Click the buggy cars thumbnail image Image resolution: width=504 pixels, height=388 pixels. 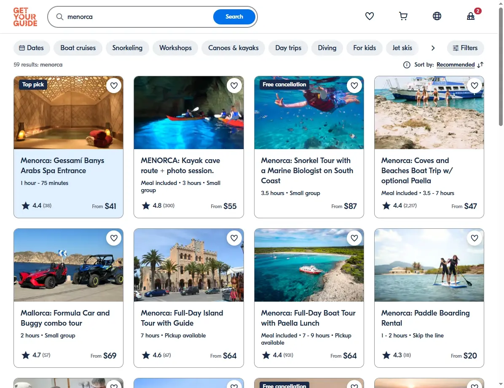(68, 265)
